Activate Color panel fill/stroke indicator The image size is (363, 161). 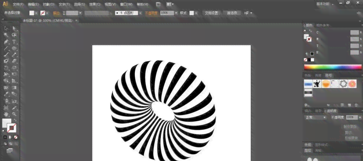point(308,38)
